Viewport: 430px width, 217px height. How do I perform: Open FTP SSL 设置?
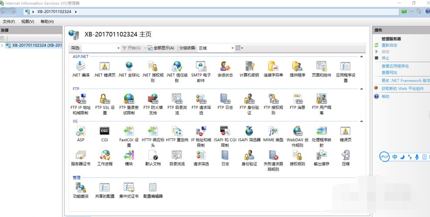click(x=104, y=104)
